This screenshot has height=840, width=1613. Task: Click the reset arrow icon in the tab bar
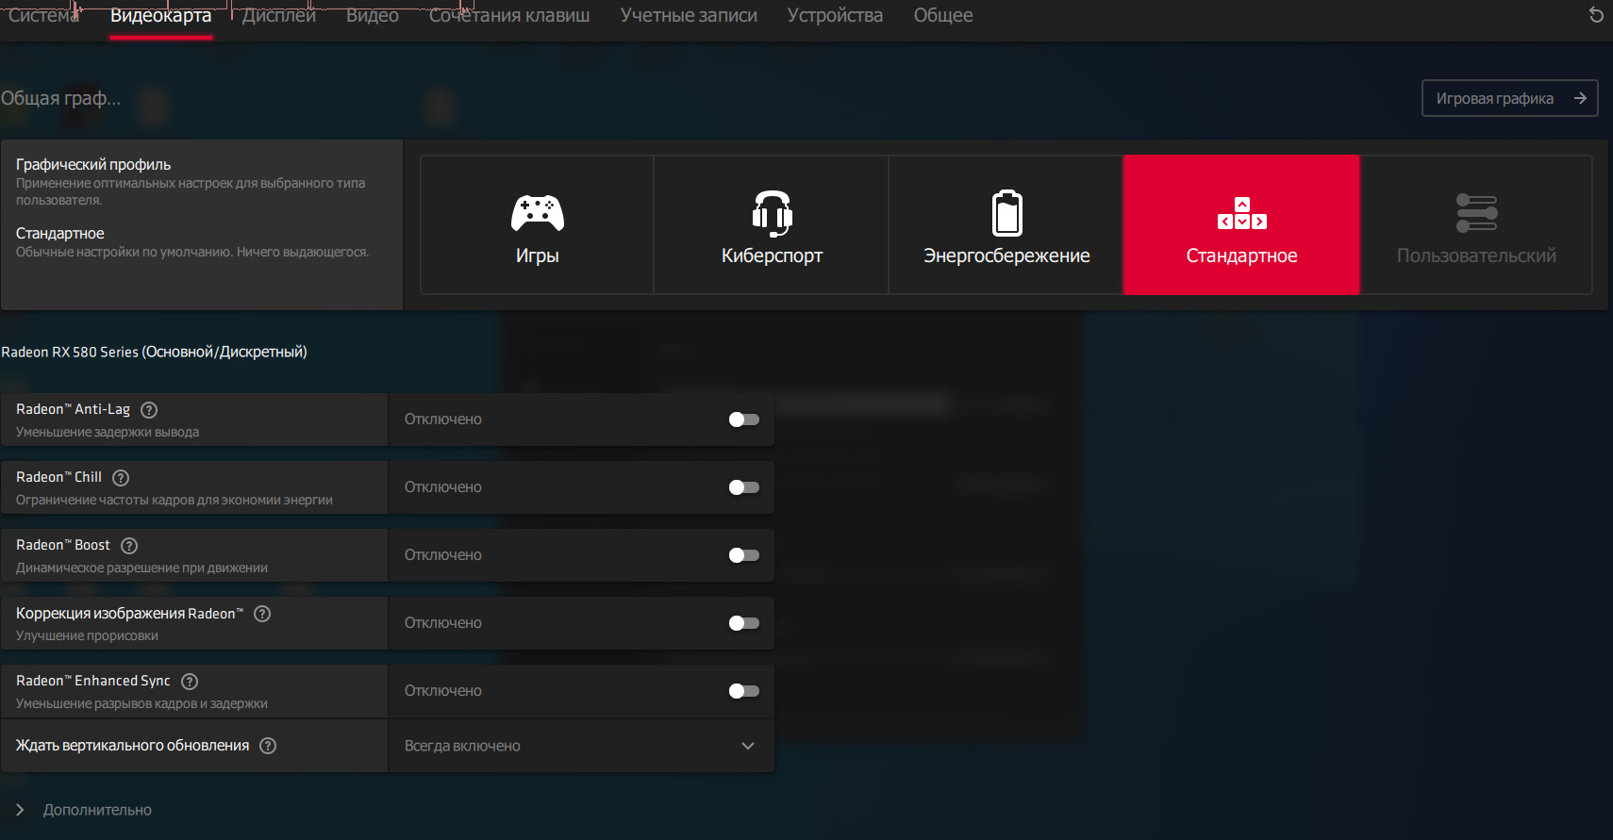(1596, 15)
